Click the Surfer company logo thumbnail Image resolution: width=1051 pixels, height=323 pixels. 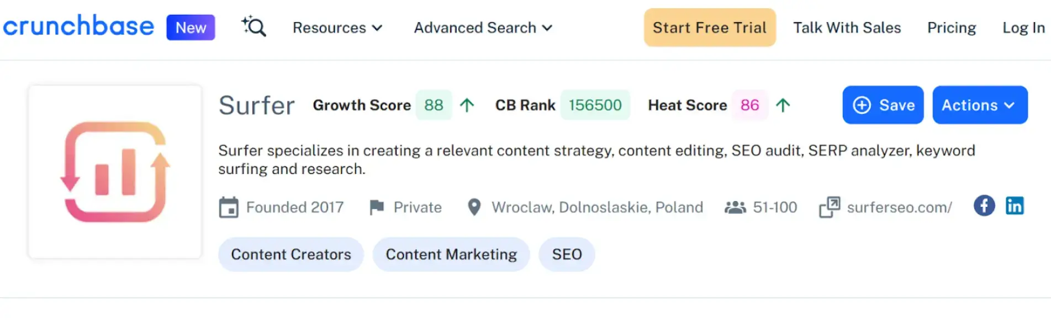[114, 172]
